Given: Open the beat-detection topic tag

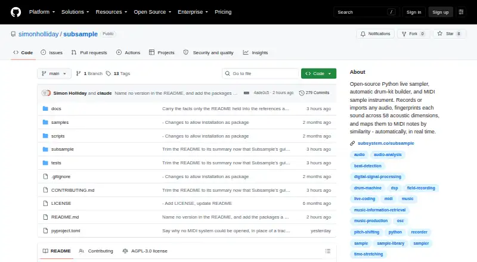Looking at the screenshot, I should click(x=367, y=166).
